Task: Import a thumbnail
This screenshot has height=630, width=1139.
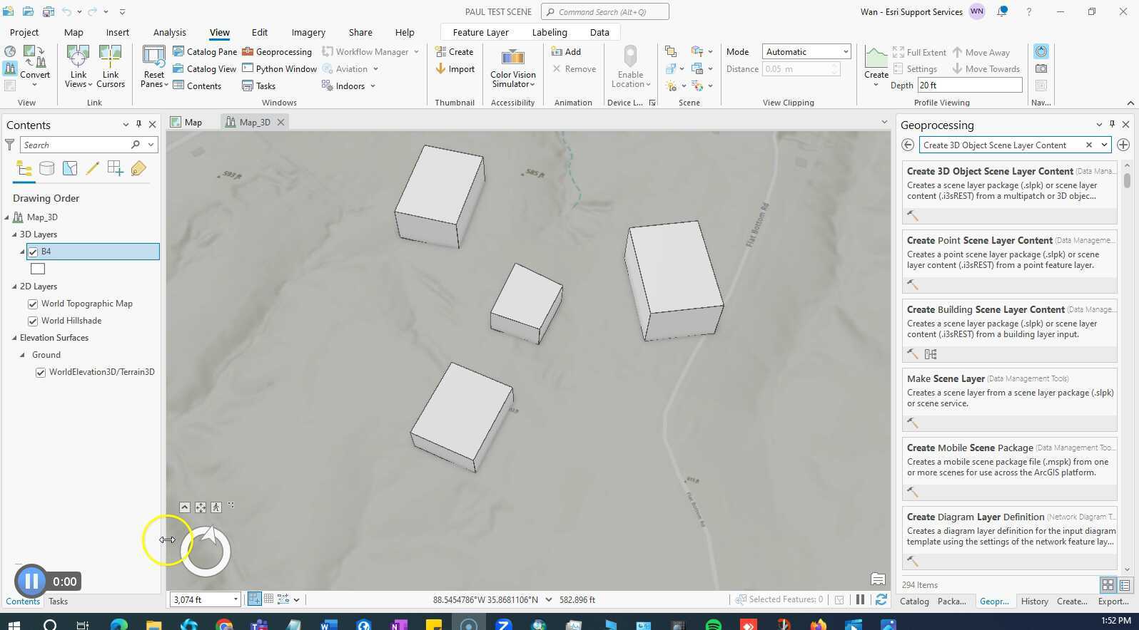Action: [455, 68]
